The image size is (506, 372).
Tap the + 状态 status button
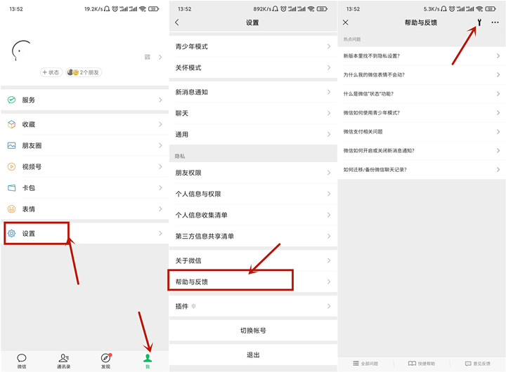tap(51, 72)
